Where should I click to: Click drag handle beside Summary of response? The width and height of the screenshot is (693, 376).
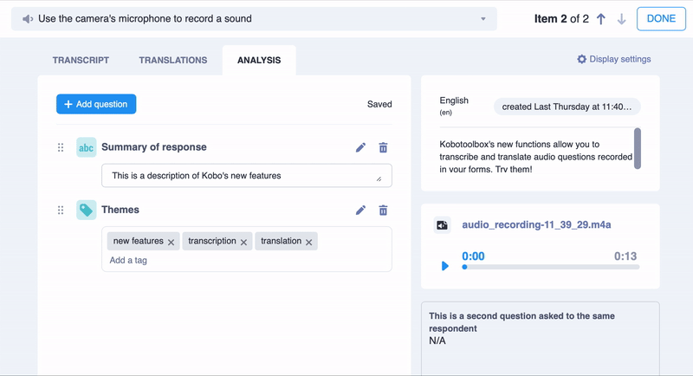pyautogui.click(x=61, y=147)
